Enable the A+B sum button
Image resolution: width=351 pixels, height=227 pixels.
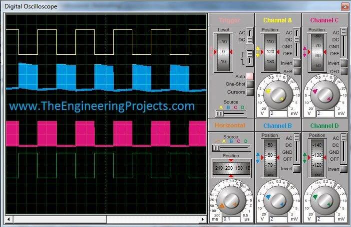[x=297, y=71]
